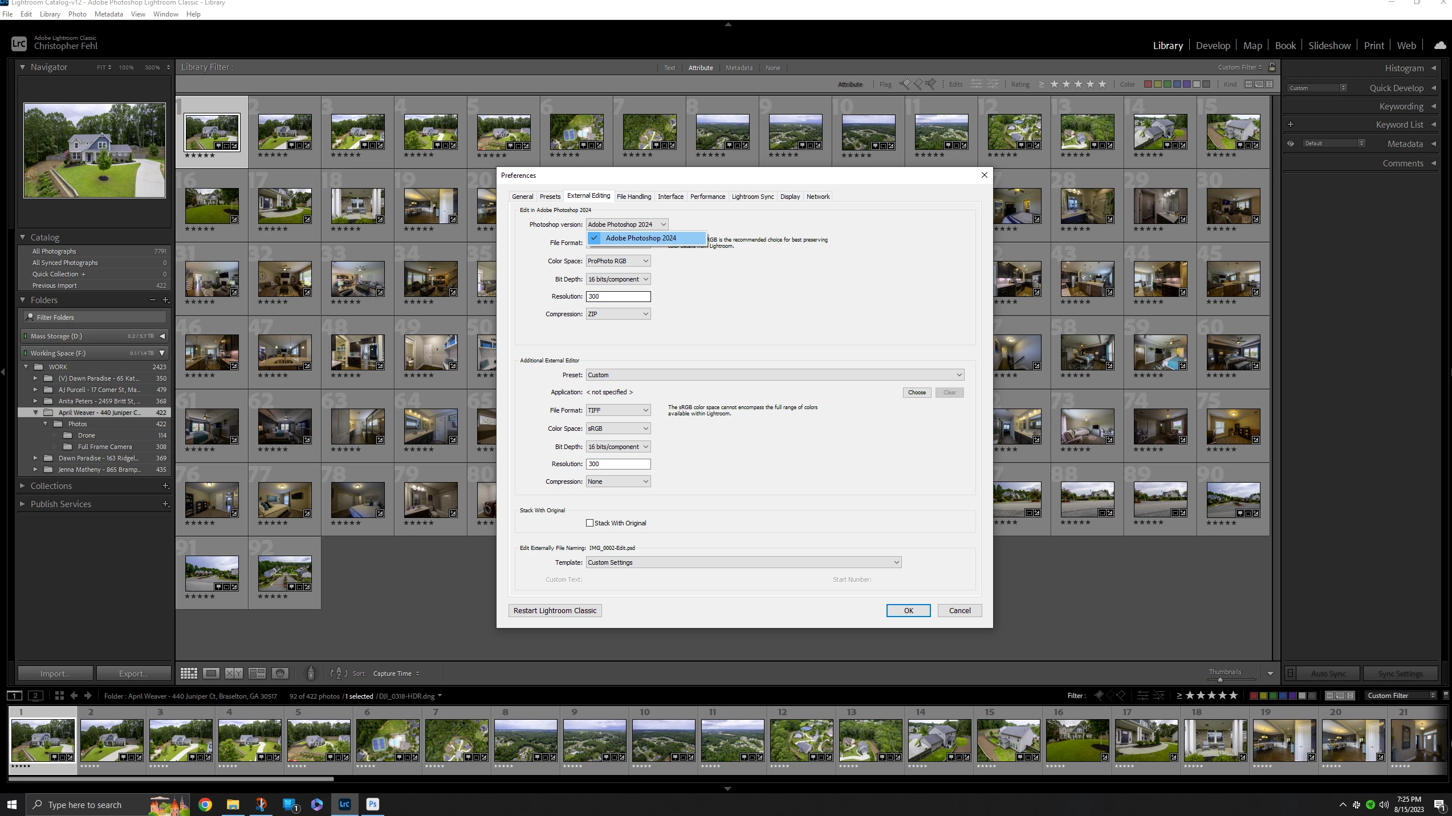Open the Compression ZIP dropdown
Viewport: 1452px width, 816px height.
[618, 314]
